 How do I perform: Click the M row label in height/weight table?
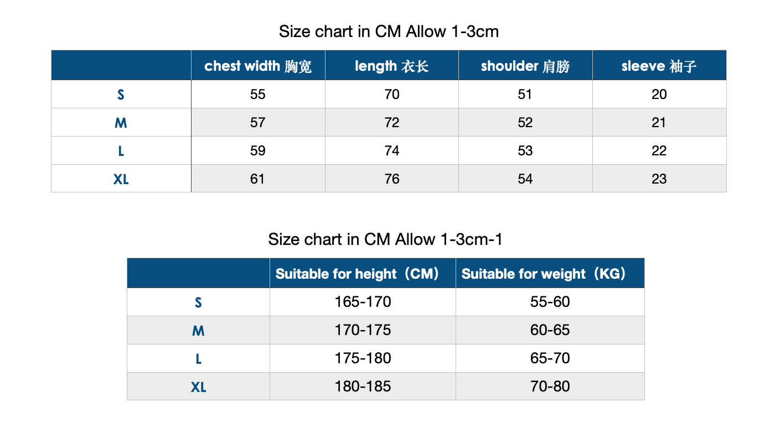click(x=198, y=331)
